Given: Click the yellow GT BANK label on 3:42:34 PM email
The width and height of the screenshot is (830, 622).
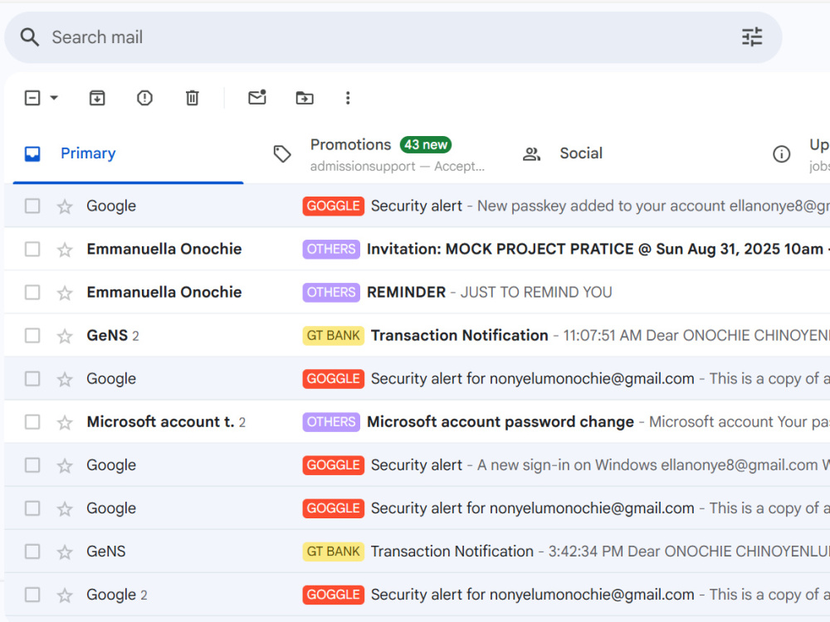Looking at the screenshot, I should point(334,552).
